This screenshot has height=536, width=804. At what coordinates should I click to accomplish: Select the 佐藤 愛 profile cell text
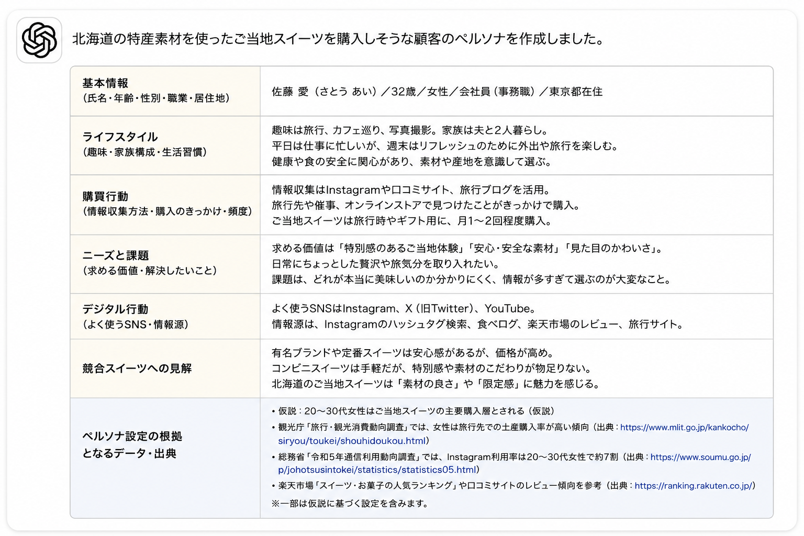pyautogui.click(x=437, y=92)
